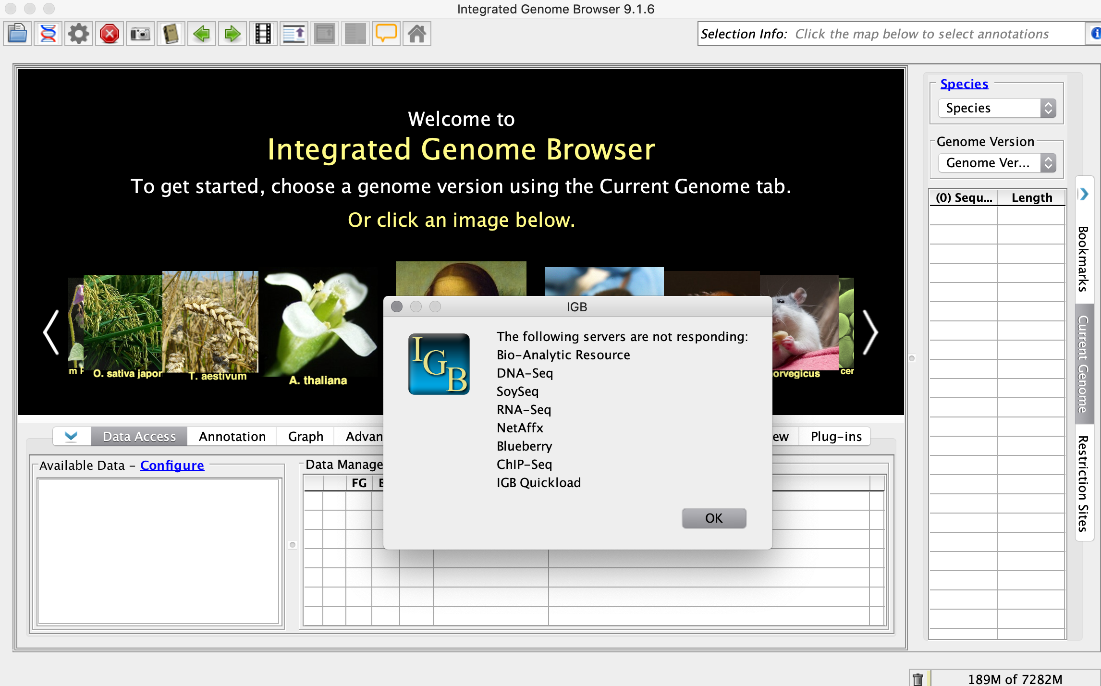Open the Restriction Sites side tab
Viewport: 1101px width, 686px height.
tap(1084, 483)
